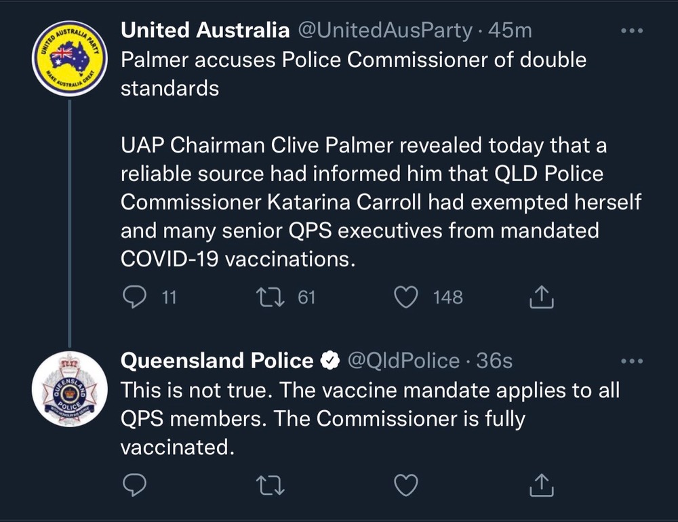Viewport: 678px width, 522px height.
Task: Open the United Australia Party profile picture
Action: pos(69,59)
